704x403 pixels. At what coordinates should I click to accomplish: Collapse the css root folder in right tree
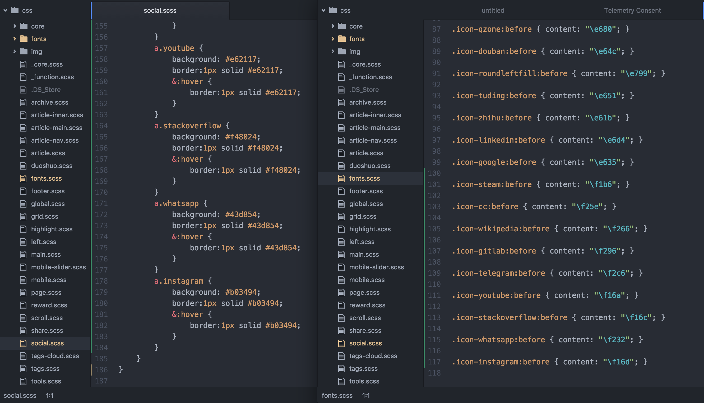[323, 11]
